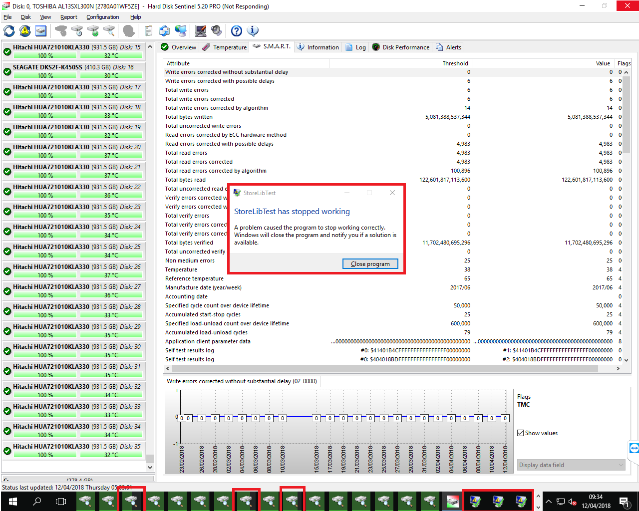Screen dimensions: 639x511
Task: Close the StoreLibTest dialog with X
Action: click(392, 193)
